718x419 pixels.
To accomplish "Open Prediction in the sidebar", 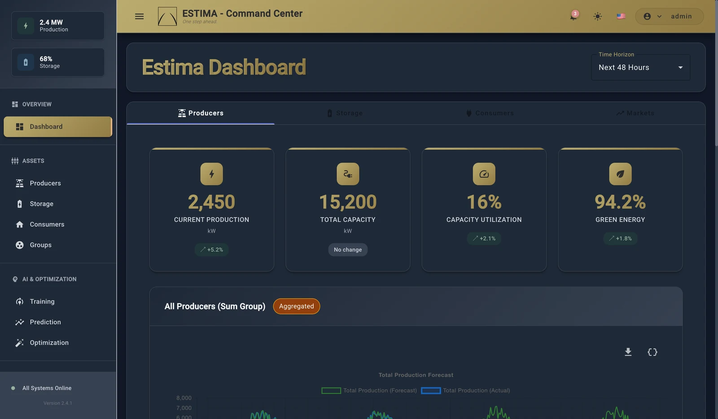I will pyautogui.click(x=58, y=322).
